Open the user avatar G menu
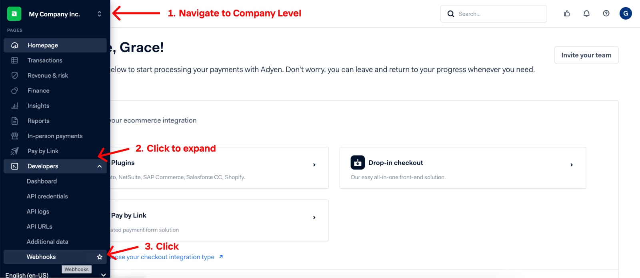 pos(626,13)
